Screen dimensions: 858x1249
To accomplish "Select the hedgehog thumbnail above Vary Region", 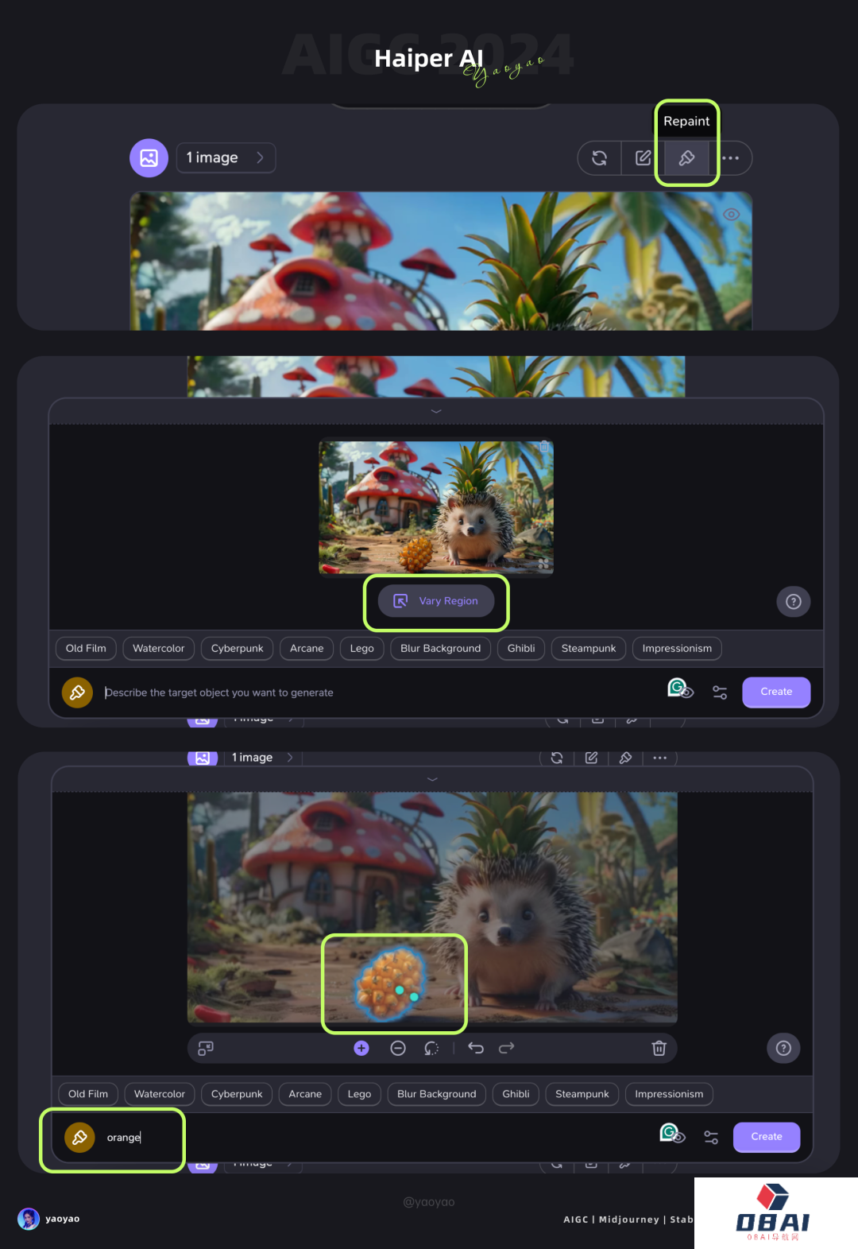I will (436, 507).
